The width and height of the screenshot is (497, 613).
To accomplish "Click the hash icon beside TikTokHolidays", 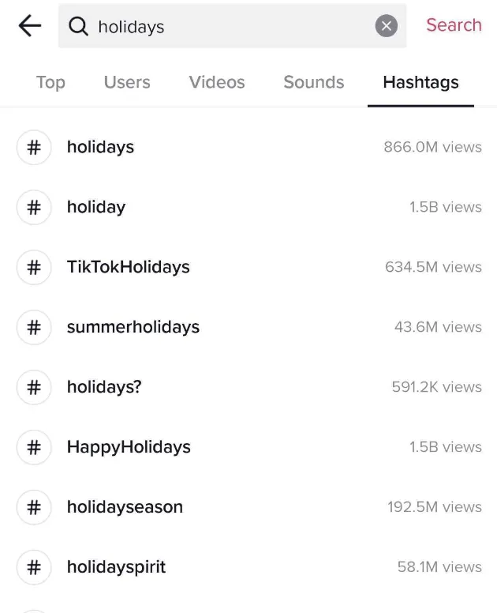I will (34, 268).
